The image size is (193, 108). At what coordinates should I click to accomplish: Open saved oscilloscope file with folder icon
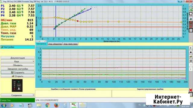point(191,56)
